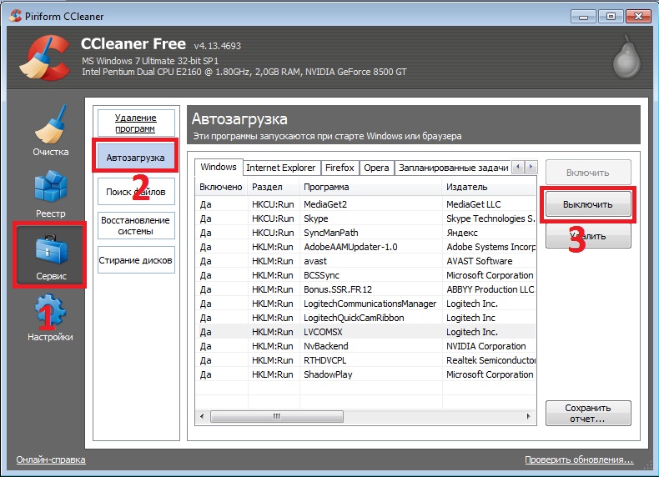
Task: Select the NvBackend entry
Action: (x=365, y=346)
